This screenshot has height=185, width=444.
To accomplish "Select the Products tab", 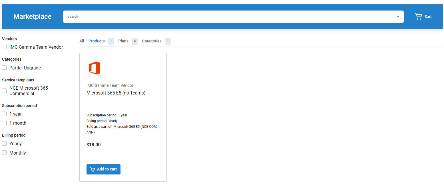I will pos(97,41).
